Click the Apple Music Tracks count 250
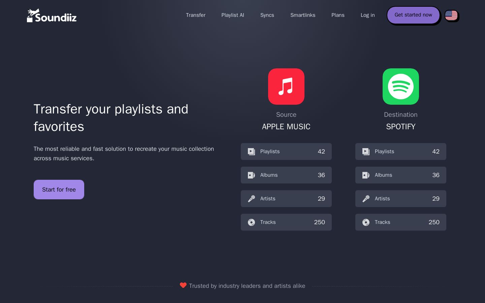 [x=320, y=222]
